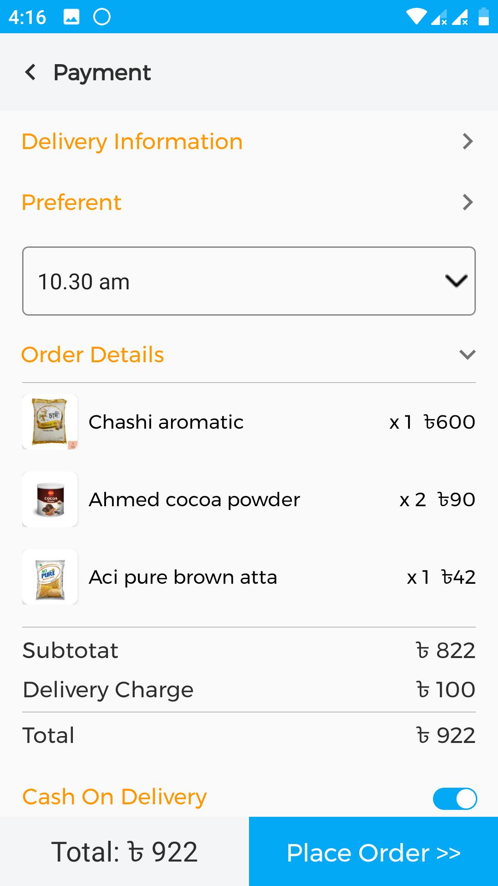
Task: Select the Preferent heading
Action: point(71,203)
